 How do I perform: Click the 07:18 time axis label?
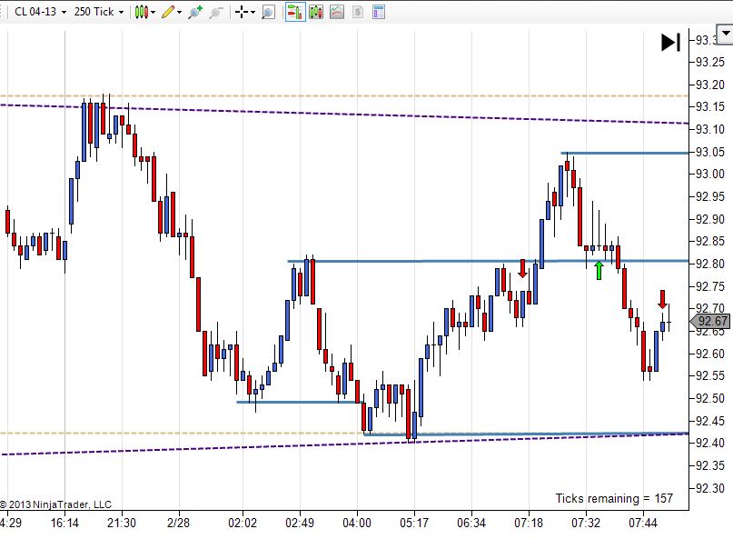(529, 523)
